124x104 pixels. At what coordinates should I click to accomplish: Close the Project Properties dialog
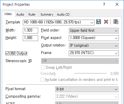(117, 4)
